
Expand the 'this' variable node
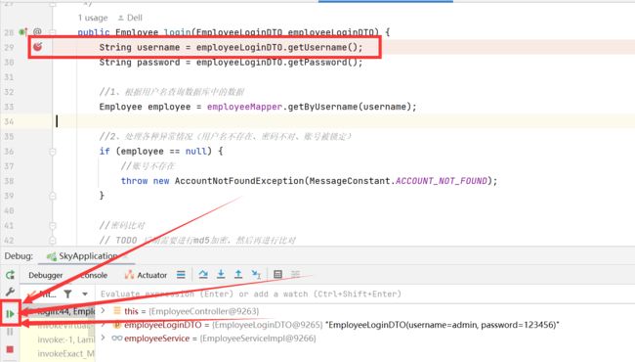click(x=104, y=311)
